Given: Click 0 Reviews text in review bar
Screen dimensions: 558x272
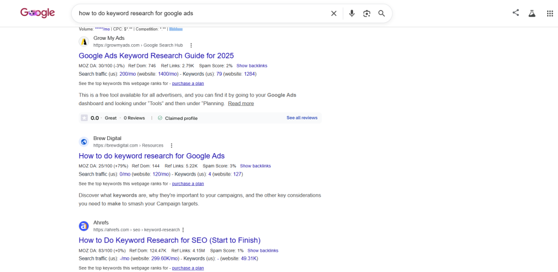Looking at the screenshot, I should click(x=134, y=118).
